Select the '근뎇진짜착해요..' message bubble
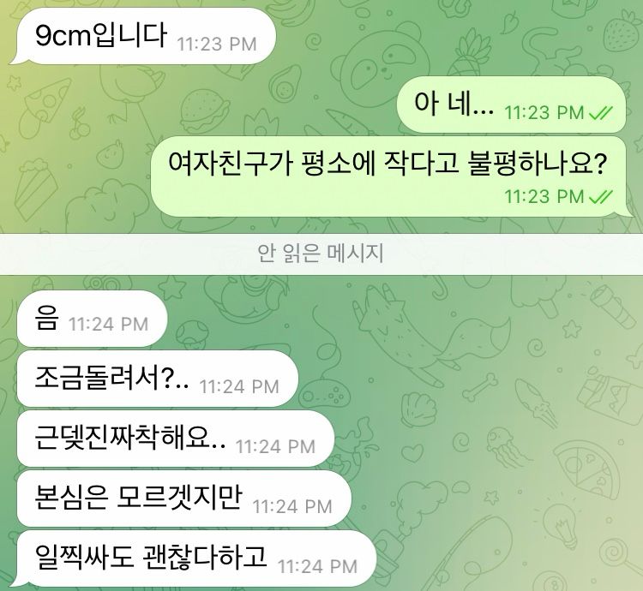This screenshot has width=643, height=591. click(x=175, y=439)
